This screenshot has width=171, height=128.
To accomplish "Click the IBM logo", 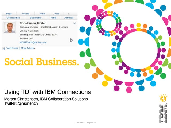I will point(163,114).
